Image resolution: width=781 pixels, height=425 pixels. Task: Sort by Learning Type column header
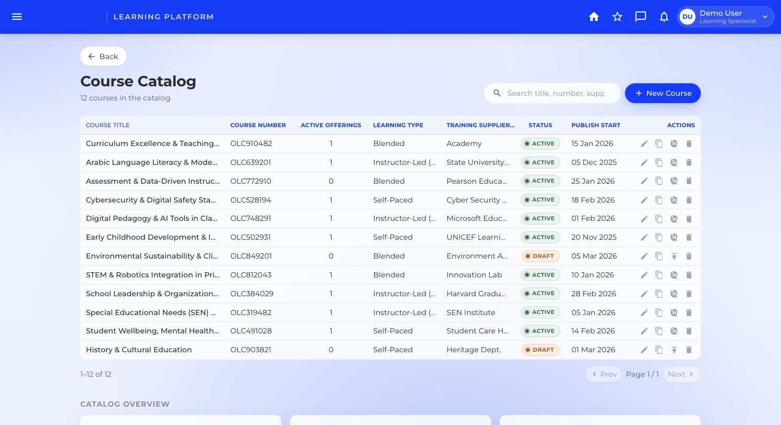(398, 125)
